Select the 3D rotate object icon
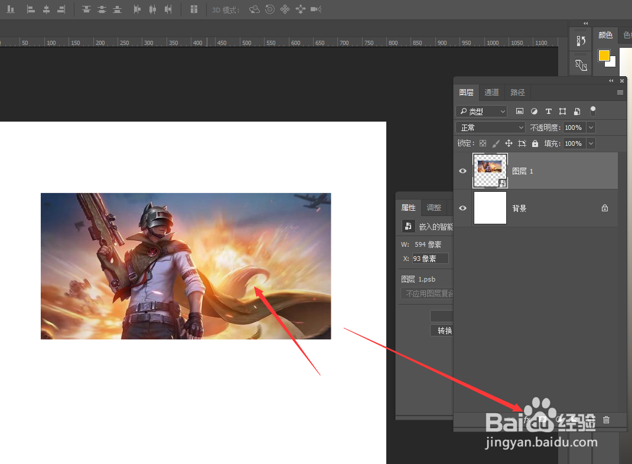This screenshot has height=464, width=632. click(x=255, y=9)
